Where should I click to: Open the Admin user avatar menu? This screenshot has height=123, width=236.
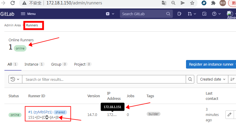tap(231, 14)
